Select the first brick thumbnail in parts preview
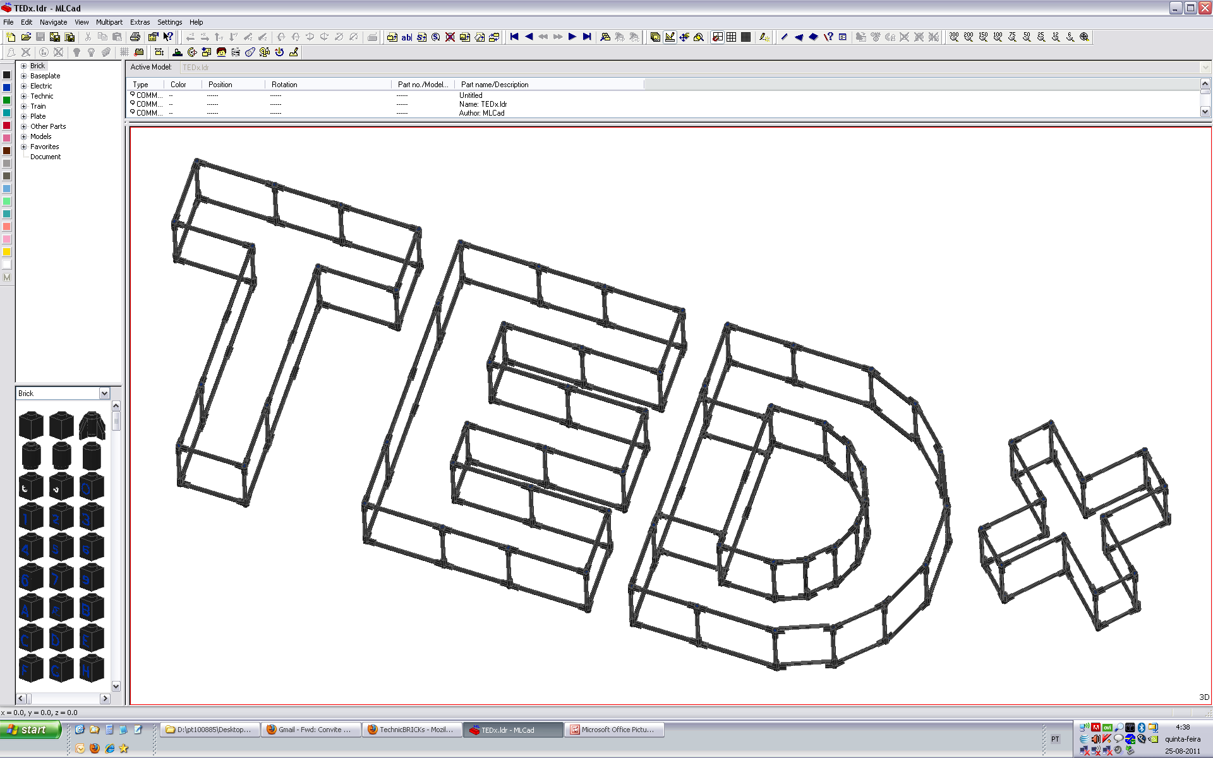The width and height of the screenshot is (1213, 758). click(31, 425)
